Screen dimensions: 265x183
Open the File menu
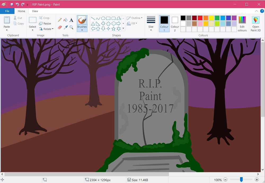[7, 11]
